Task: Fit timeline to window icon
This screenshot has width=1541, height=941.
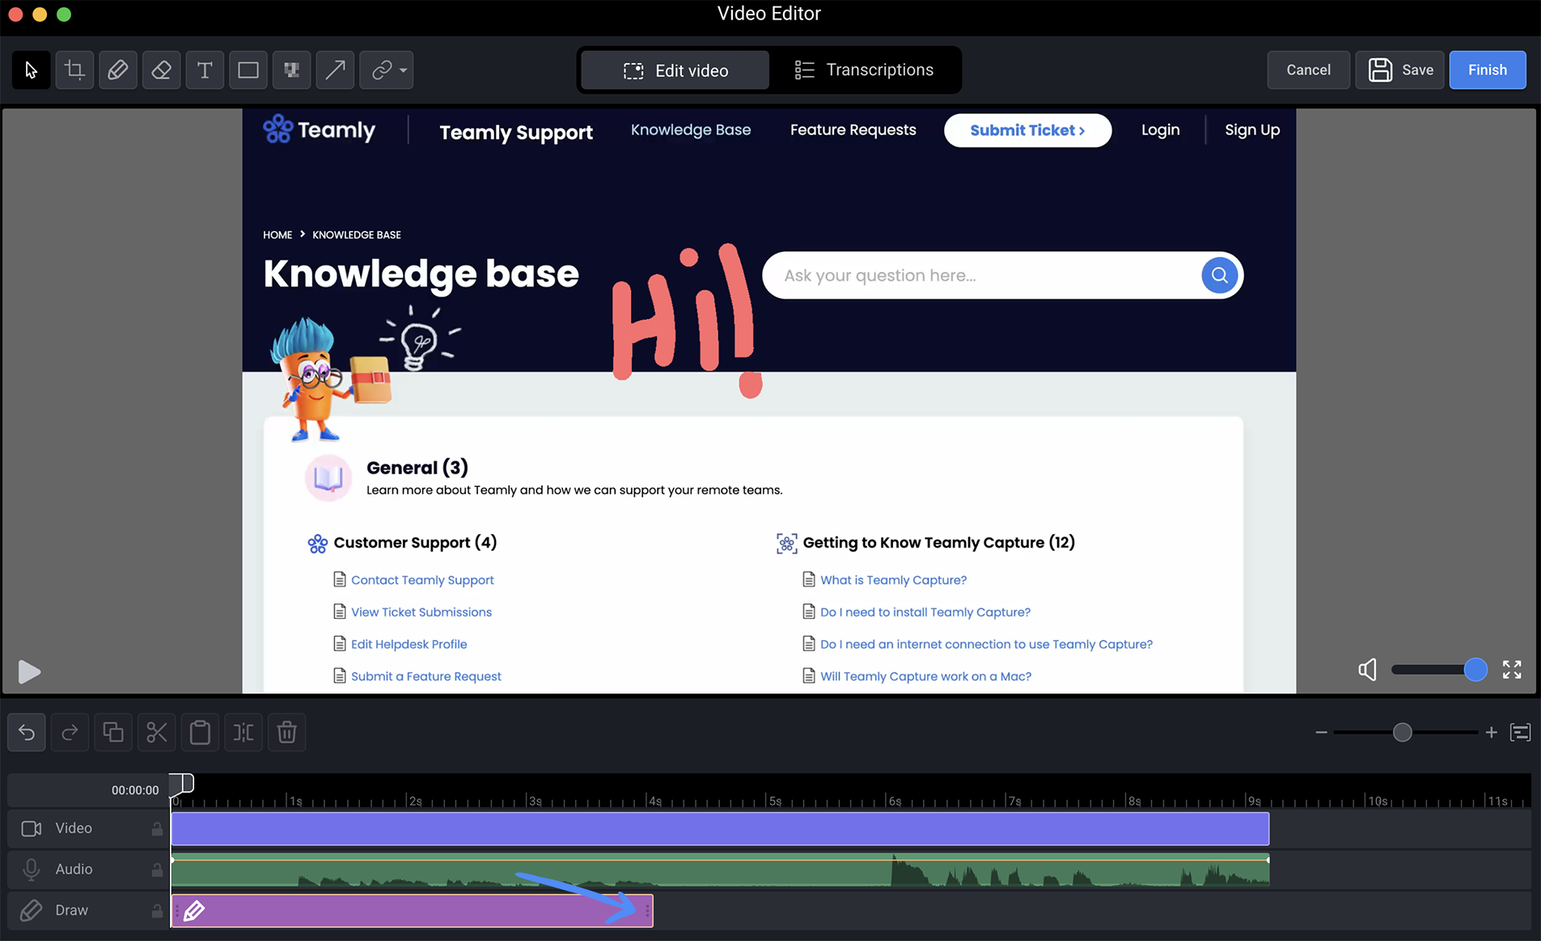Action: [1520, 733]
